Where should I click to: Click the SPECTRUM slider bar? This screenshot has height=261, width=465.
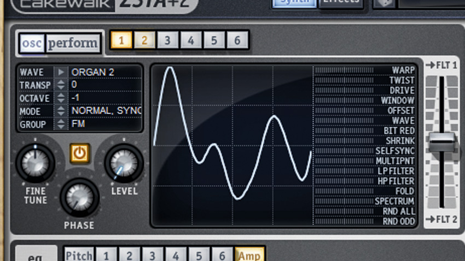coord(344,201)
